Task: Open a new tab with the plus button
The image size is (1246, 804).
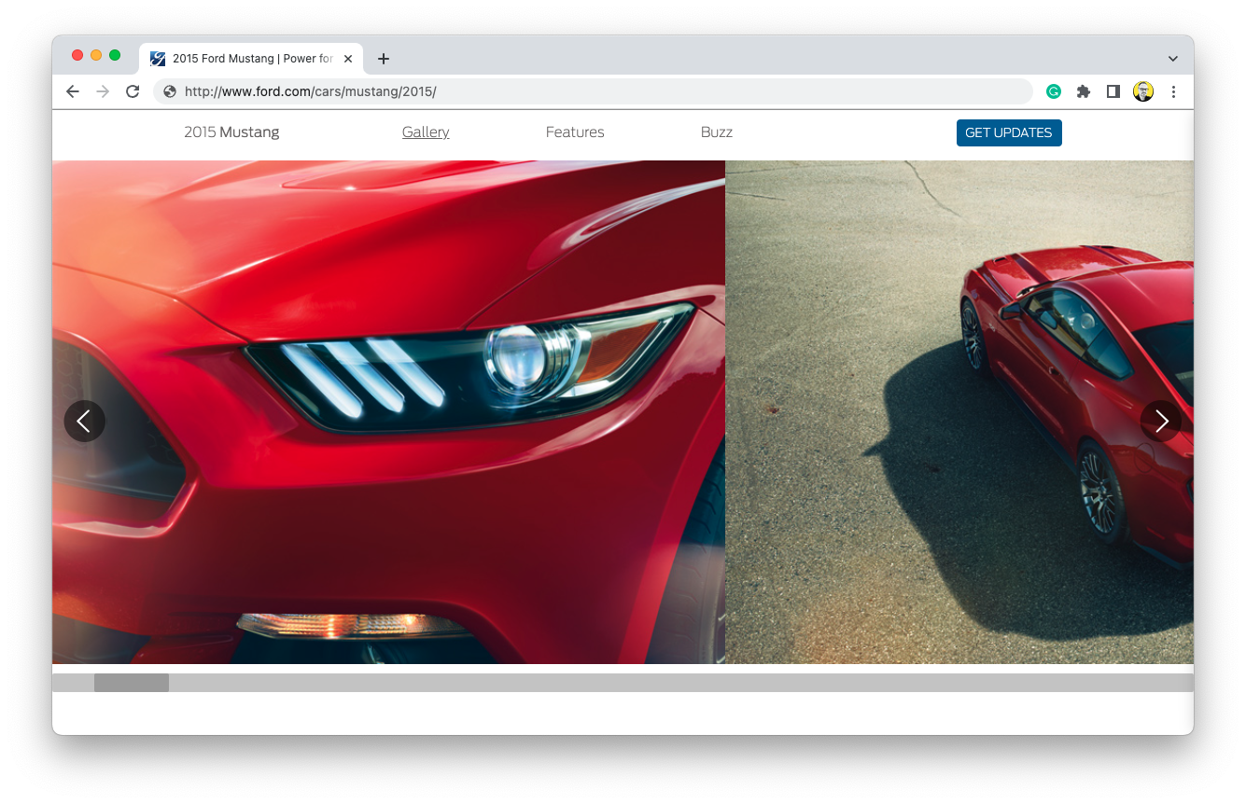Action: click(x=383, y=59)
